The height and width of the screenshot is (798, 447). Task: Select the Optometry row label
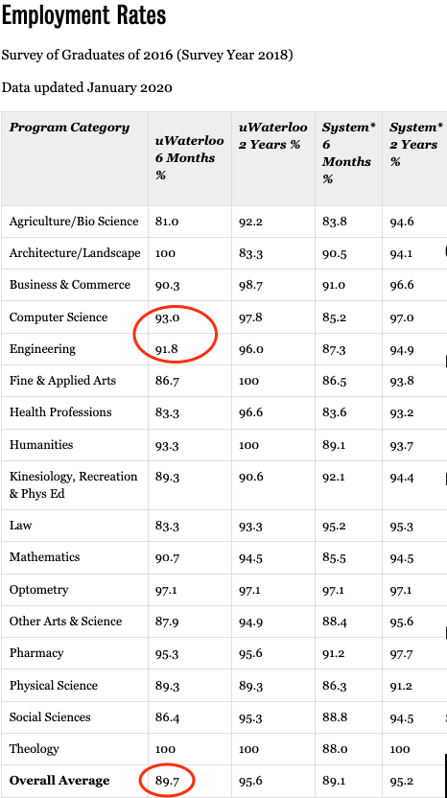(x=38, y=590)
